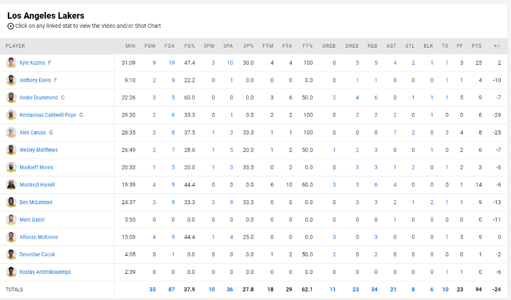Click Montrezl Harrell's player headshot
511x300 pixels.
pos(11,184)
